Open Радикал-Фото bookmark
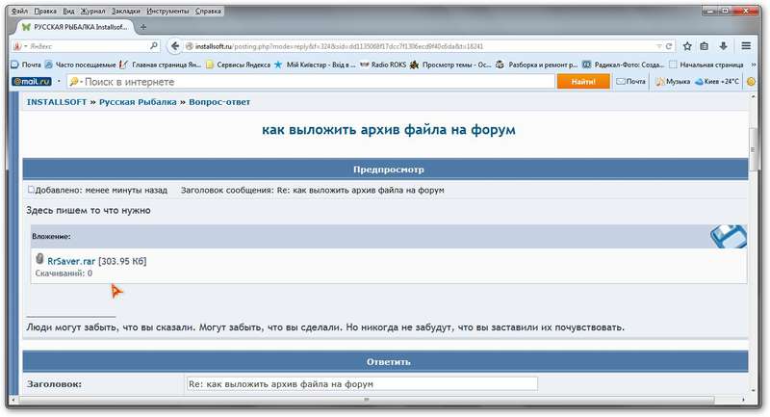Screen dimensions: 770x417 coord(623,65)
